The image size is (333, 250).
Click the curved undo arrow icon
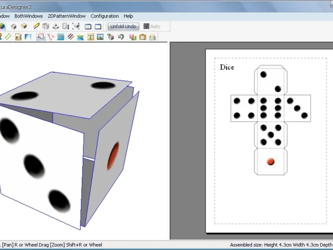click(121, 37)
